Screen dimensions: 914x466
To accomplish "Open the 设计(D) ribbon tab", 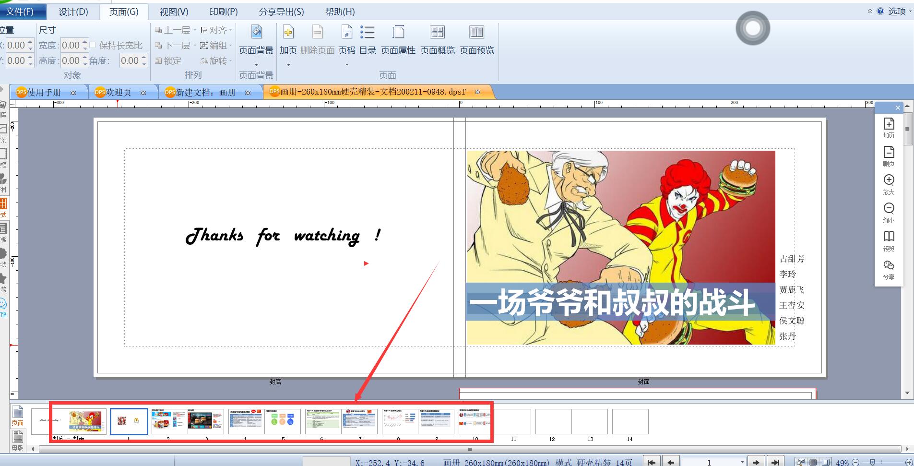I will click(73, 12).
